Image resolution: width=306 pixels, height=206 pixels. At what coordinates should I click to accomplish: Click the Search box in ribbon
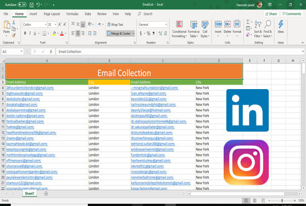point(145,14)
